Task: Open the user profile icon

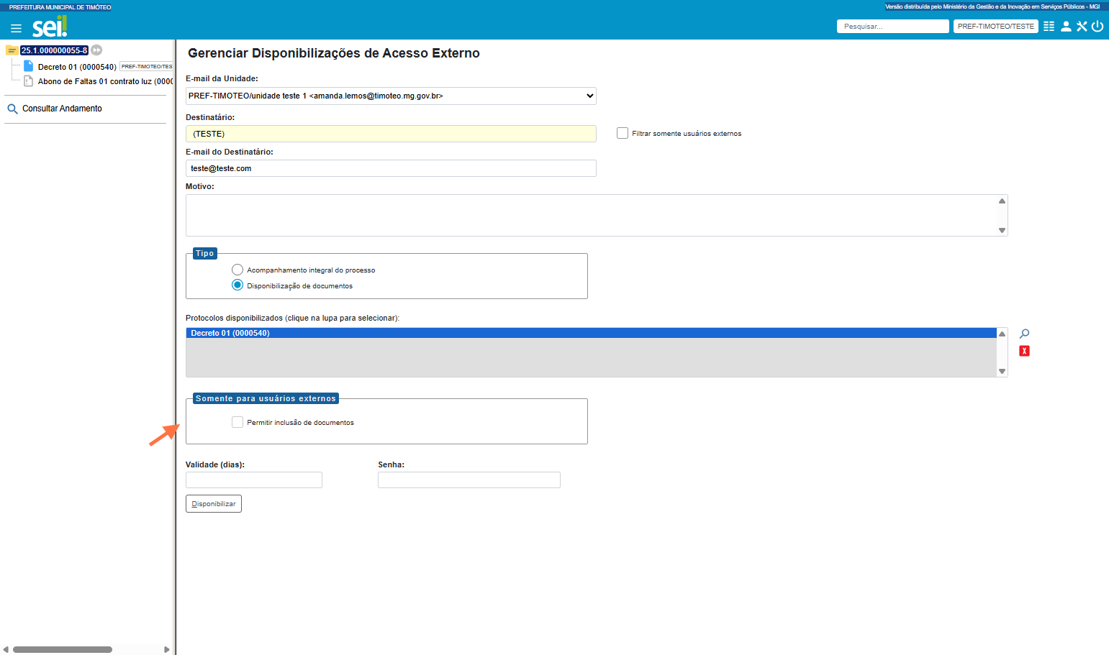Action: click(x=1066, y=27)
